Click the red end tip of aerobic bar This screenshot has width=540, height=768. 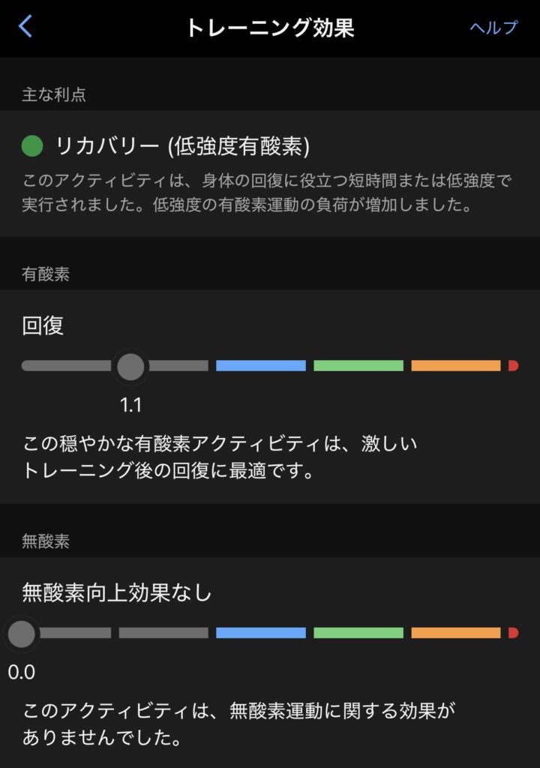point(513,366)
